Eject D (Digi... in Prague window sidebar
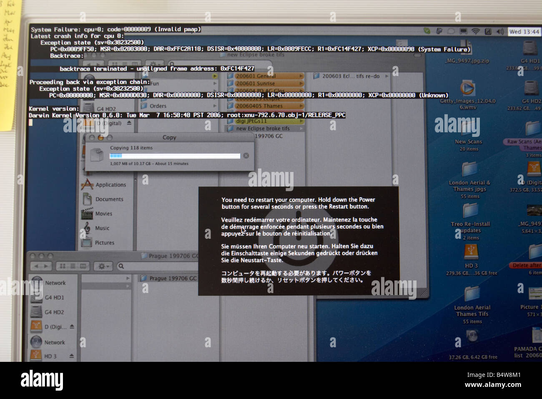The height and width of the screenshot is (399, 542). point(72,326)
